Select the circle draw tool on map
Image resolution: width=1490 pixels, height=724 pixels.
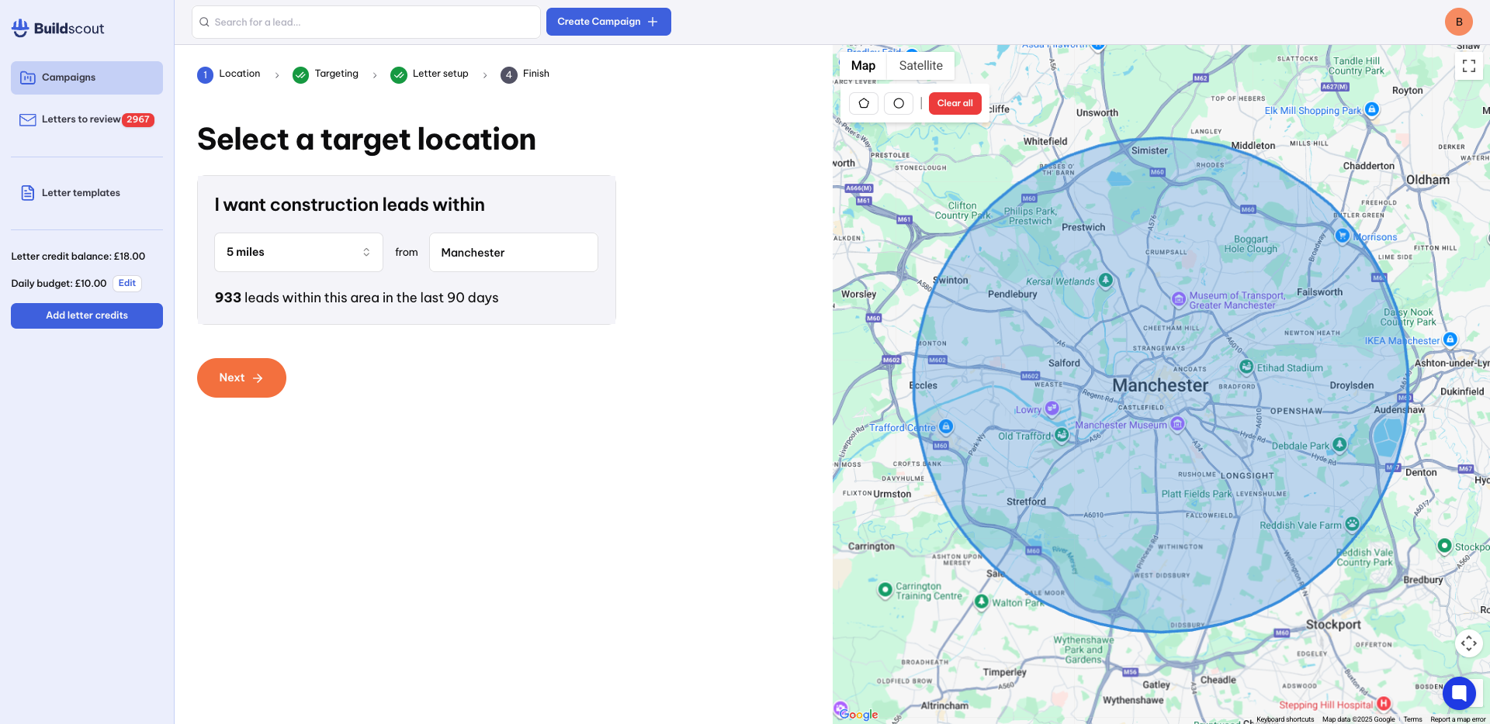[x=899, y=103]
